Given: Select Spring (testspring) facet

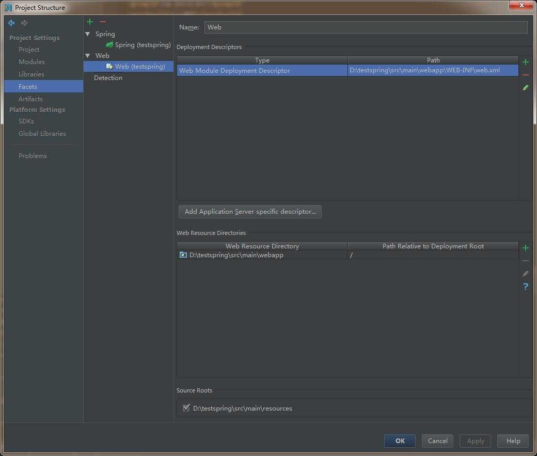Looking at the screenshot, I should pos(143,44).
